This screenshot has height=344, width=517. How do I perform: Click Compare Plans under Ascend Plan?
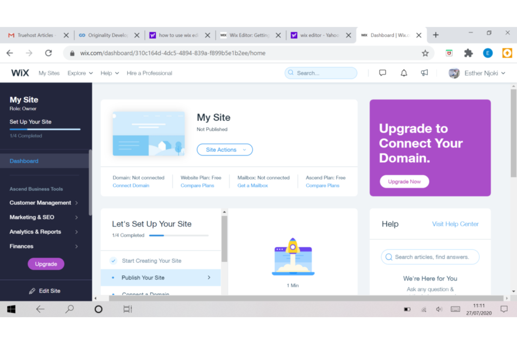pos(322,185)
